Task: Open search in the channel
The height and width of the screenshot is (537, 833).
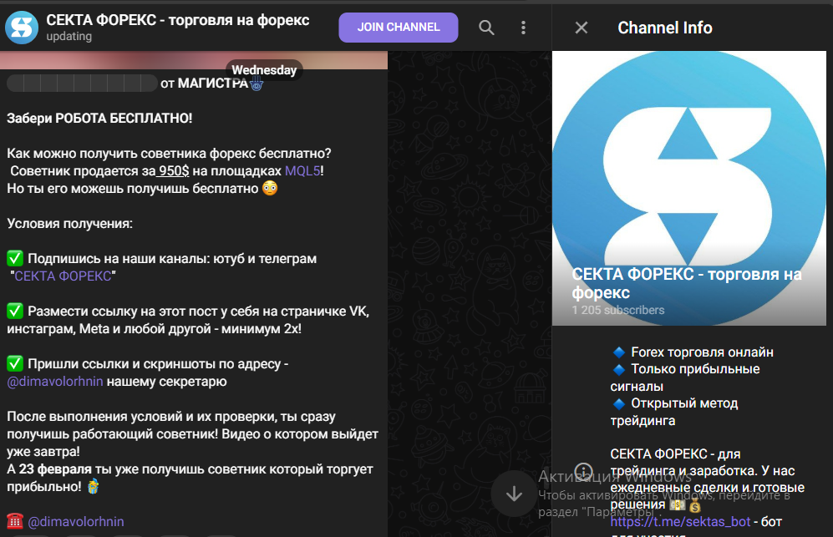Action: click(486, 28)
